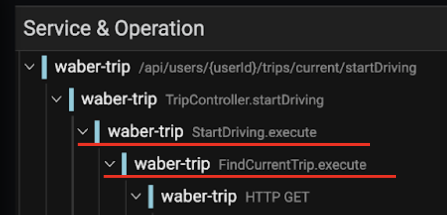This screenshot has height=215, width=447.
Task: Click waber-trip service name next to TripController.startDriving
Action: point(119,99)
